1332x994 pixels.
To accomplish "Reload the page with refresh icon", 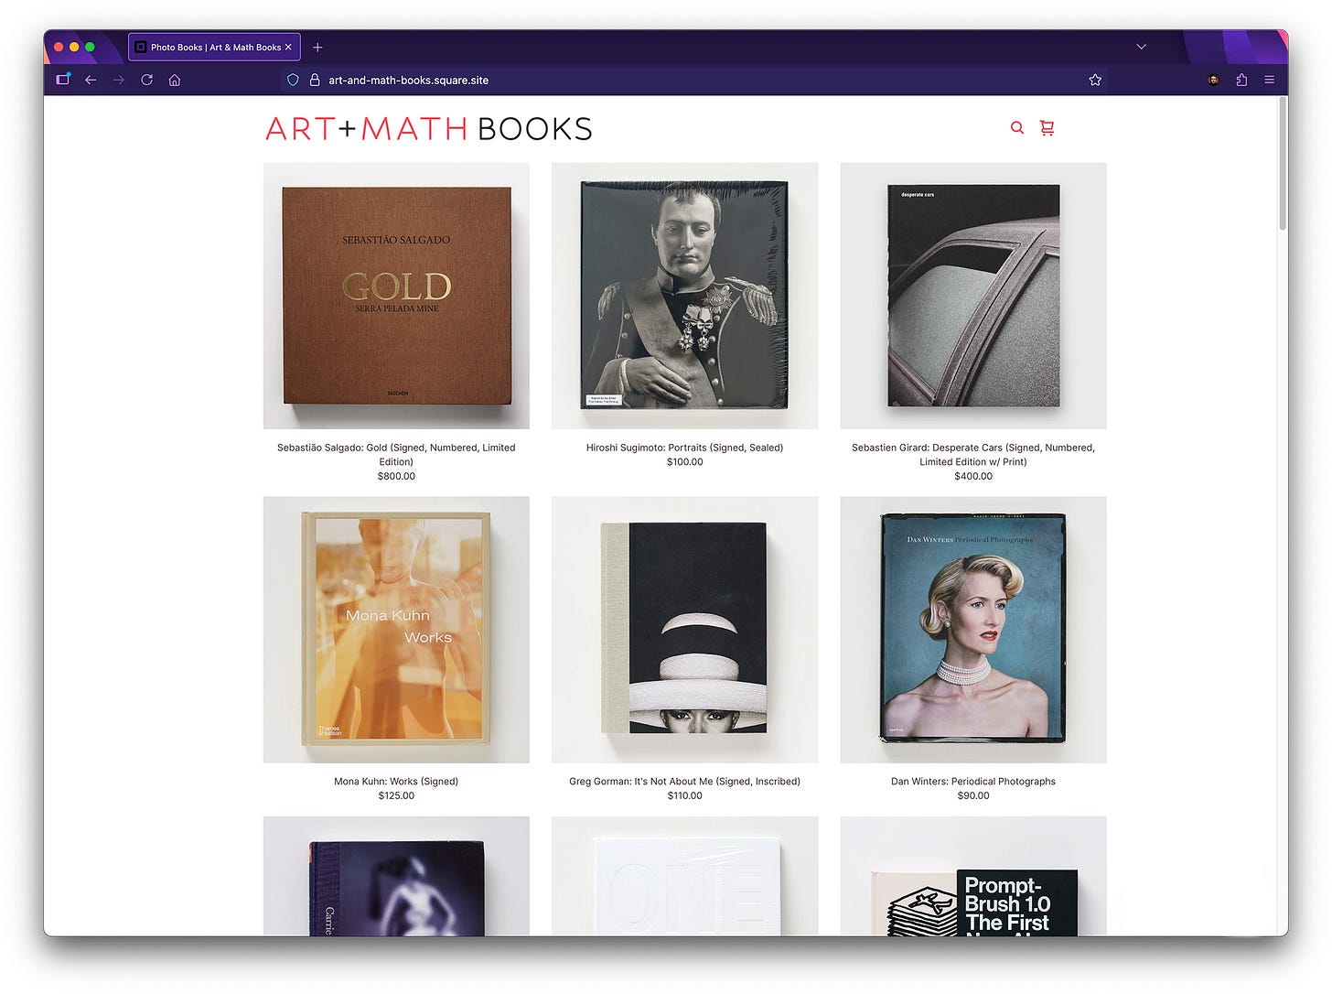I will pyautogui.click(x=146, y=81).
